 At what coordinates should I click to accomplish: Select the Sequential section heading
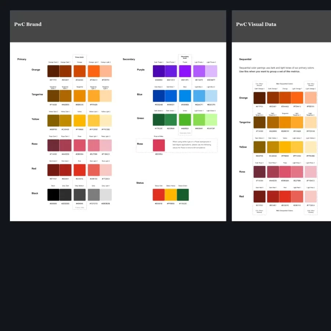(245, 59)
